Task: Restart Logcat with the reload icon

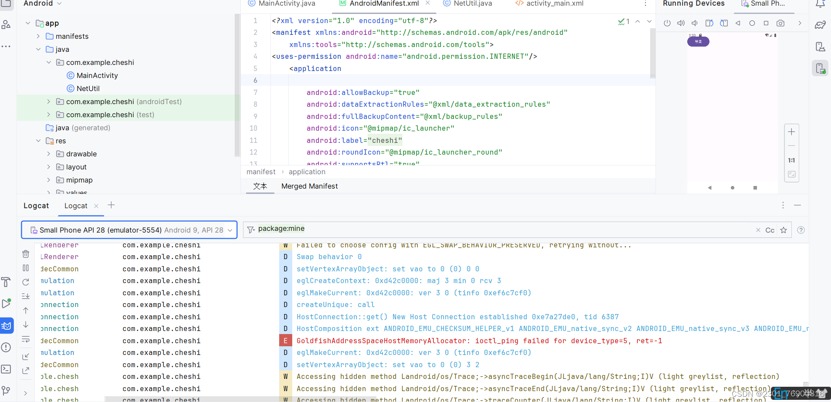Action: (26, 282)
